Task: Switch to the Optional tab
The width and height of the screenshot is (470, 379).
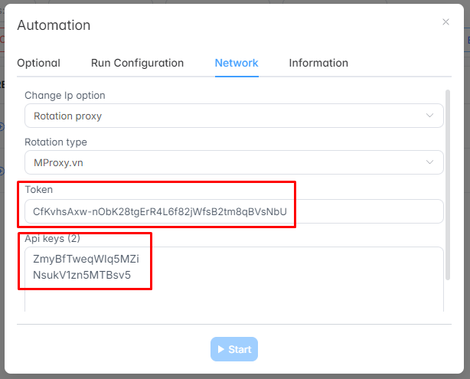Action: coord(39,63)
